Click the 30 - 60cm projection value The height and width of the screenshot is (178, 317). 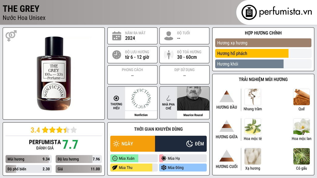point(187,57)
